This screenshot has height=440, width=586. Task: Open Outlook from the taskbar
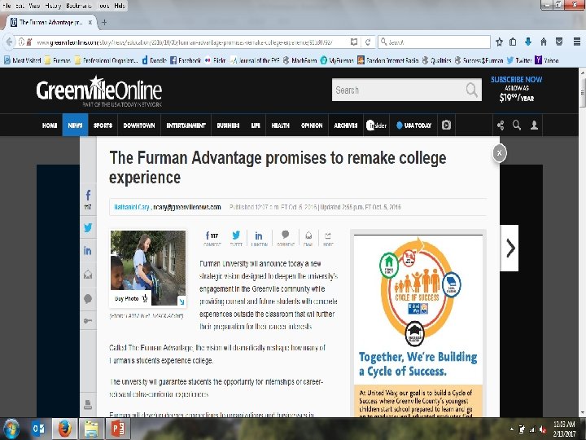point(38,429)
